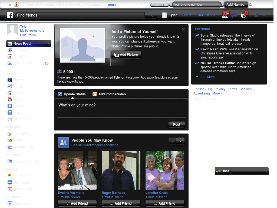Screen dimensions: 277x208
Task: Open the Sony trending story
Action: [227, 40]
